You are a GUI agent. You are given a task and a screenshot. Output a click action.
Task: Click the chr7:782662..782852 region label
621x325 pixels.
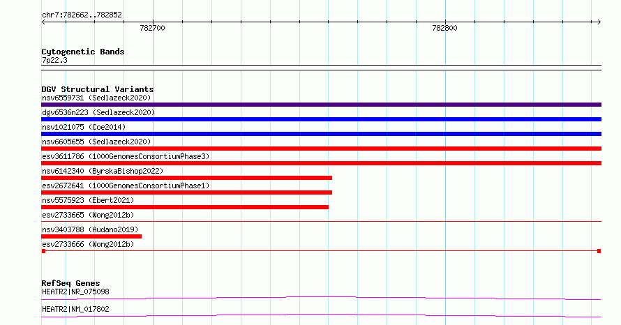(x=82, y=15)
